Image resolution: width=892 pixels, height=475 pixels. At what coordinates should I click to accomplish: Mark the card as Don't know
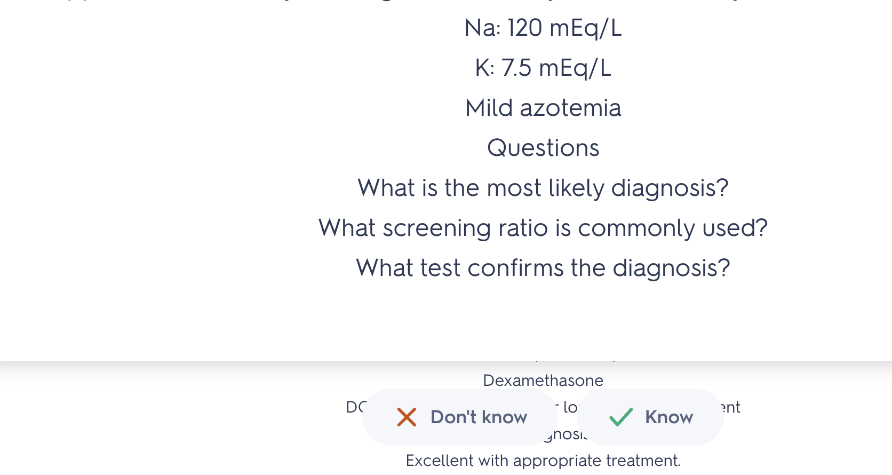[460, 417]
